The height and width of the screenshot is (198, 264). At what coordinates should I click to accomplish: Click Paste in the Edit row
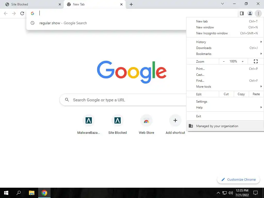(x=256, y=94)
